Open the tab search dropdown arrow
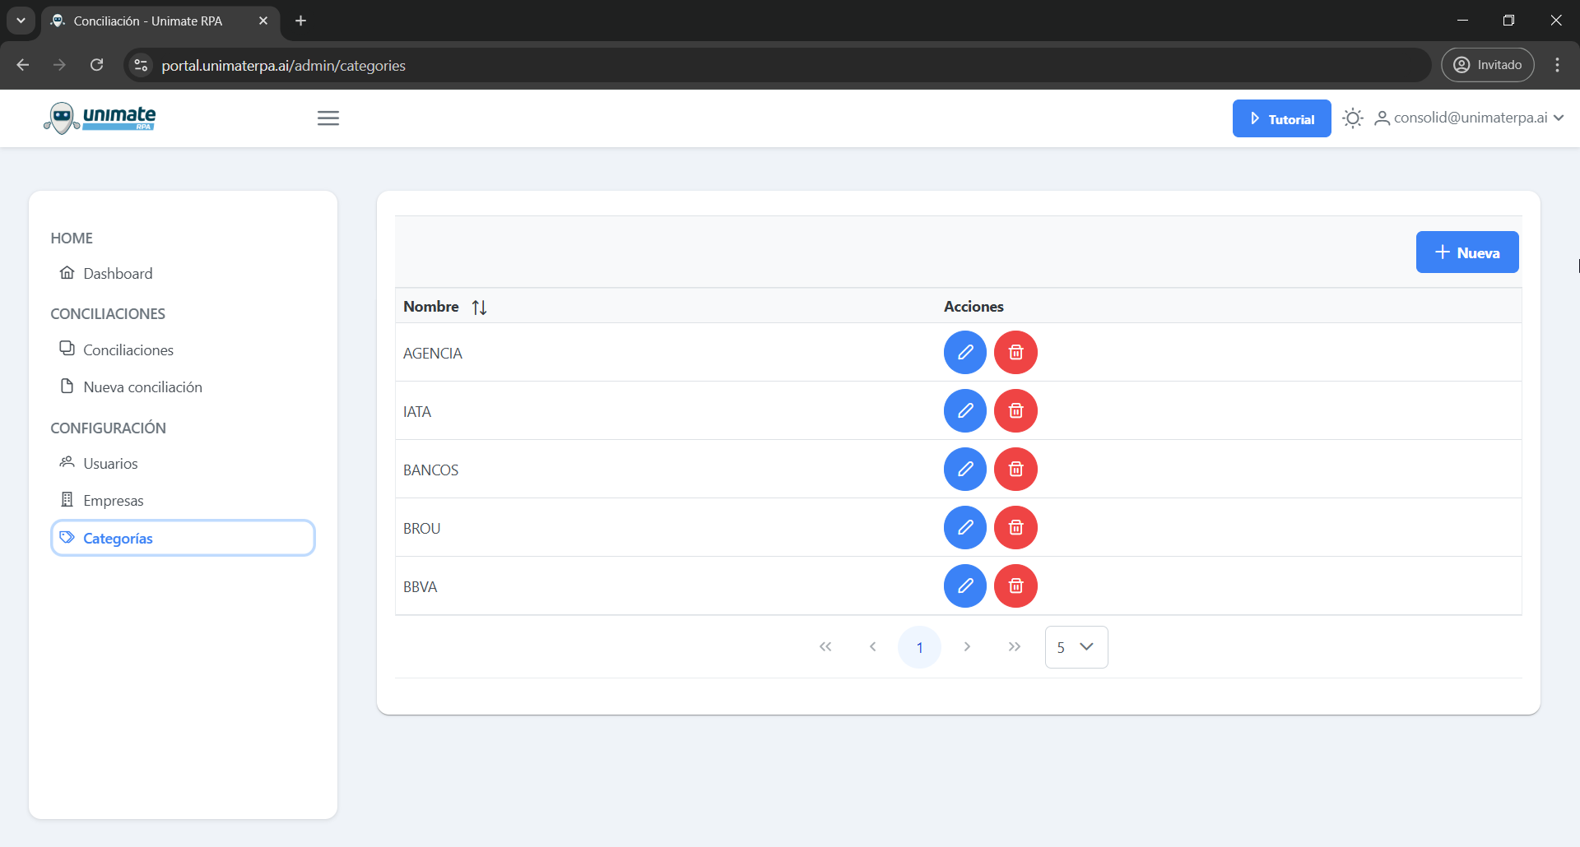 point(21,21)
